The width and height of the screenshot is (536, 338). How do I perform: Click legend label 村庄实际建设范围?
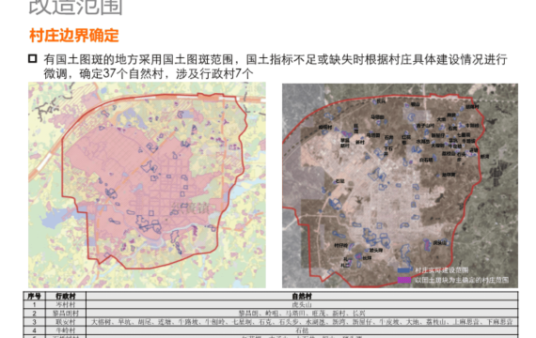point(442,270)
